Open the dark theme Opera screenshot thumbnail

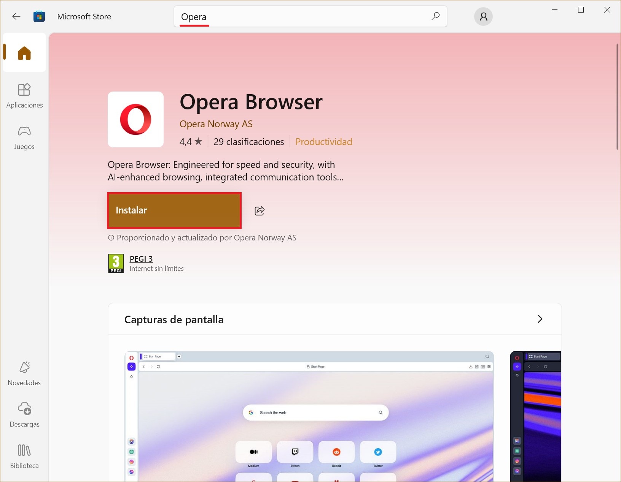[535, 416]
